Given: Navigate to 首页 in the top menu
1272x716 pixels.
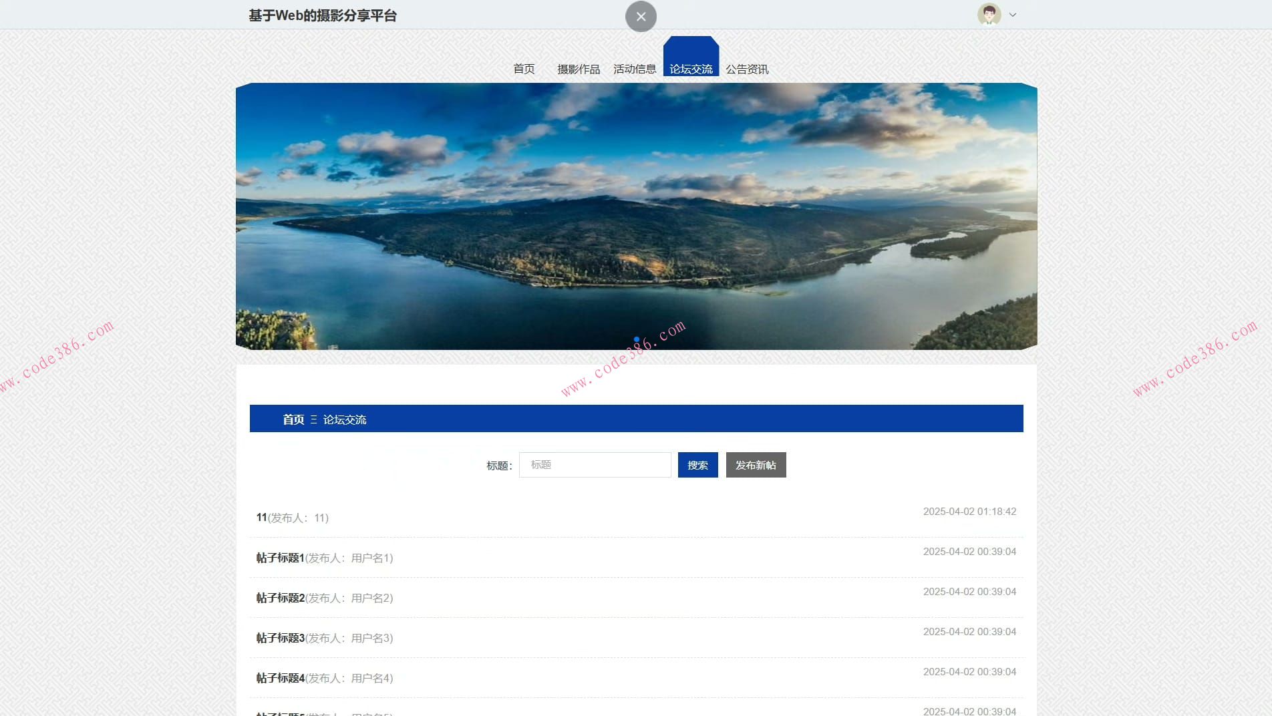Looking at the screenshot, I should [x=524, y=69].
